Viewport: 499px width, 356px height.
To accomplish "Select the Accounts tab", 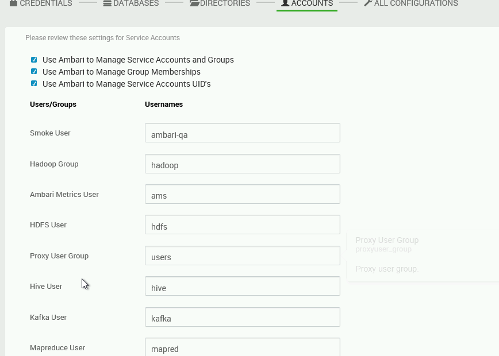I will [x=307, y=3].
